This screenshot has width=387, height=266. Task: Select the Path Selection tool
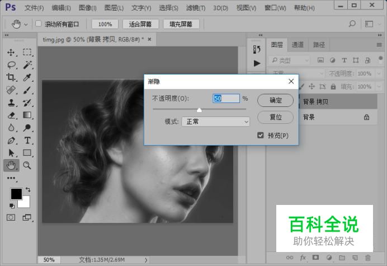click(11, 153)
